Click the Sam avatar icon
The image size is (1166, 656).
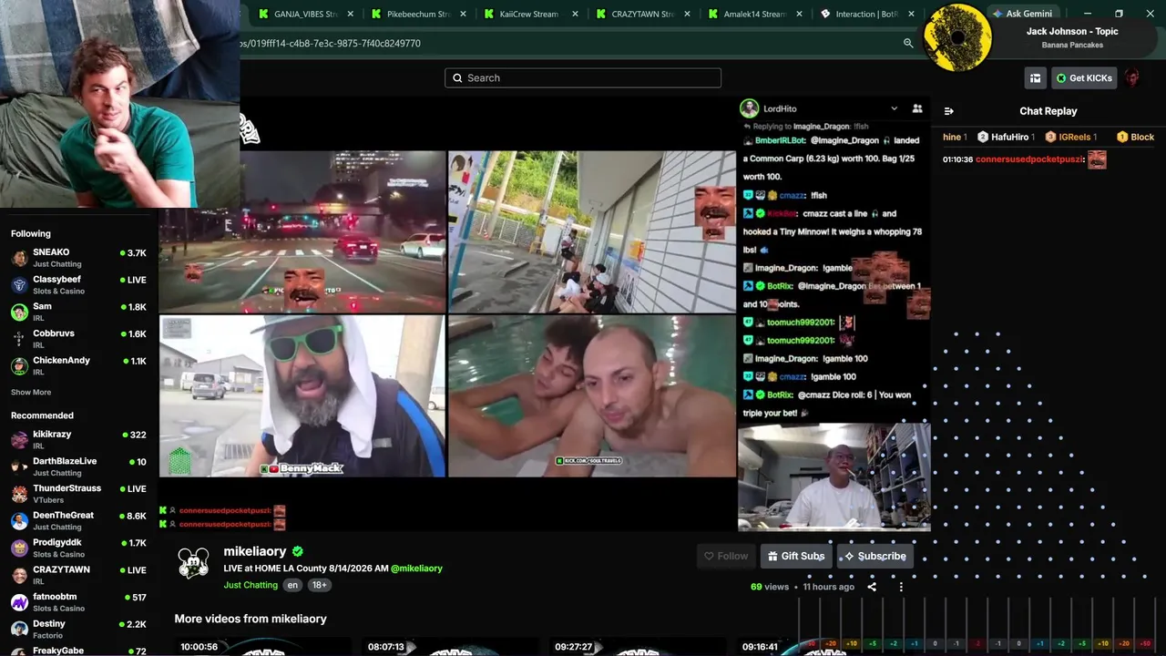coord(19,313)
